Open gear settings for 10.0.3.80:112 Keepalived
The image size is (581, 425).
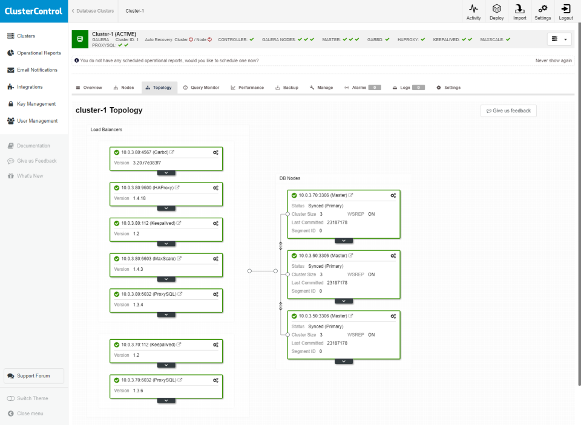pyautogui.click(x=215, y=224)
